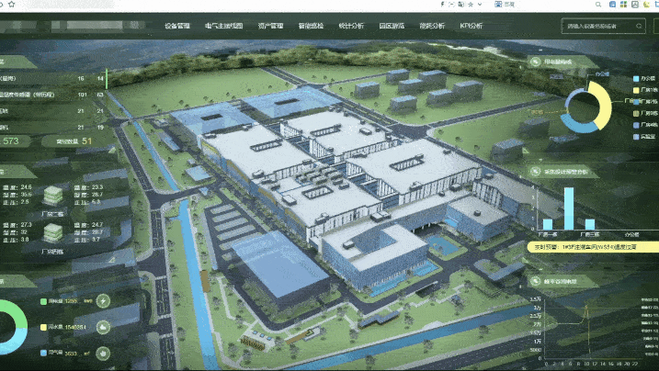Open the 电气主接线图 menu
659x371 pixels.
pos(223,26)
